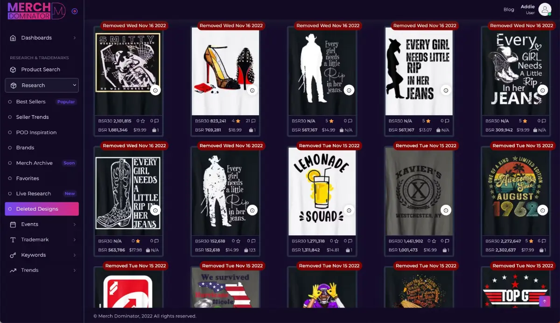Screen dimensions: 560x323
Task: Expand the Dashboards menu
Action: pyautogui.click(x=42, y=38)
